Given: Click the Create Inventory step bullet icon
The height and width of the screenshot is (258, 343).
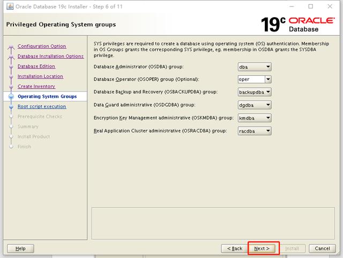Looking at the screenshot, I should coord(11,87).
